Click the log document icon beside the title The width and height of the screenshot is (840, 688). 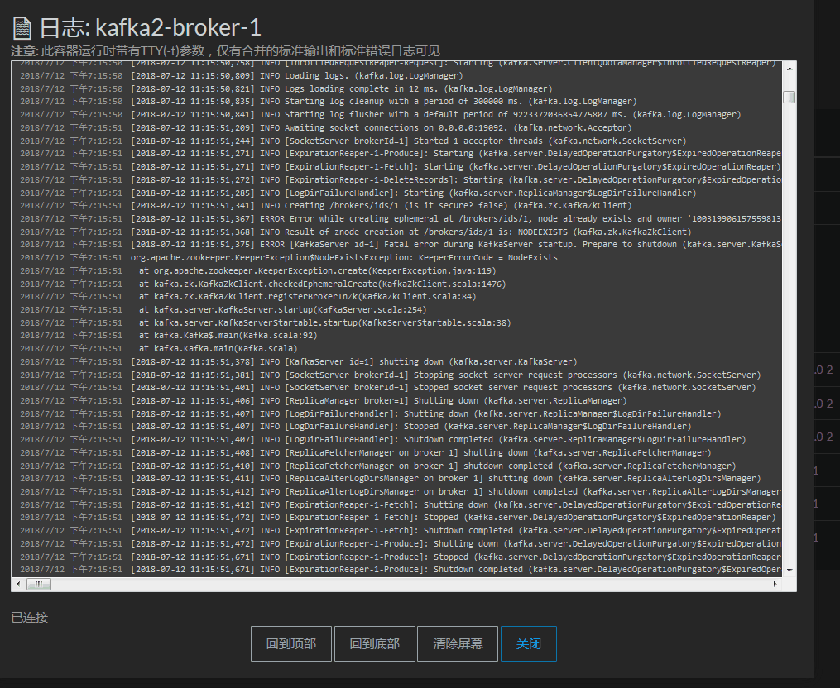click(x=22, y=28)
